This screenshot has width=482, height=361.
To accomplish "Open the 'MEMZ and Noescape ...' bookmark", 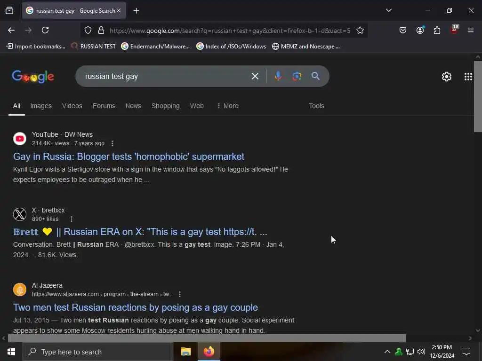I will click(306, 47).
